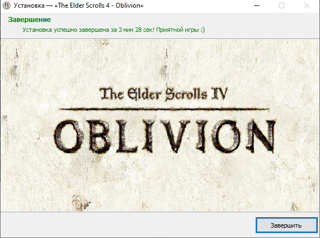Click the first letter O of OBLIVION
Viewport: 320px width, 238px height.
68,137
